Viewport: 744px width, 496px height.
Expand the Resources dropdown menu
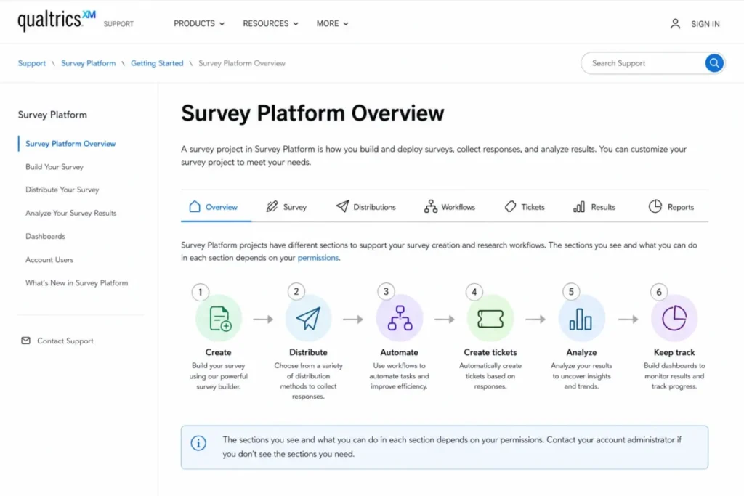tap(270, 24)
